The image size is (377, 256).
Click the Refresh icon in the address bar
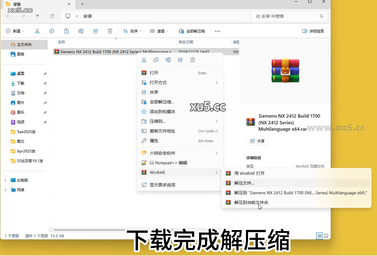(x=52, y=16)
